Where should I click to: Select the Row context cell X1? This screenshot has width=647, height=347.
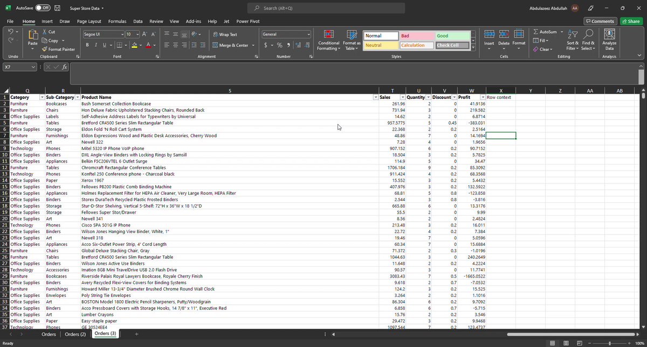pyautogui.click(x=500, y=97)
